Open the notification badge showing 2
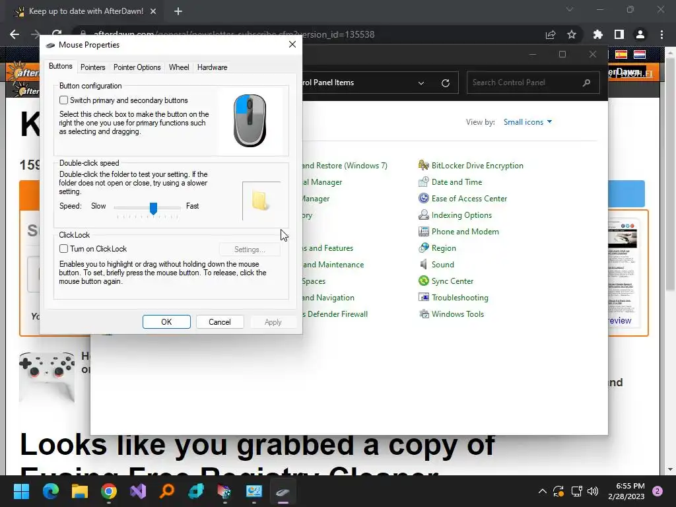This screenshot has width=676, height=507. point(658,491)
